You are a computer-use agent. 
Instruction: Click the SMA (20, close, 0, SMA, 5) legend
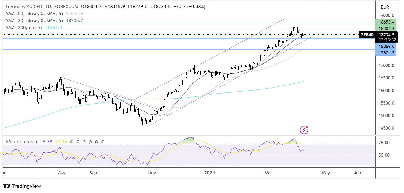tap(35, 21)
